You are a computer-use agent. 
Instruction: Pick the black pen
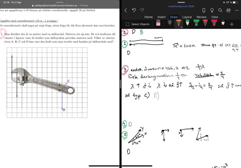click(169, 24)
